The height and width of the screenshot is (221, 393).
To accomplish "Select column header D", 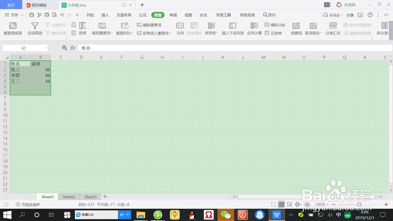I will pos(81,57).
